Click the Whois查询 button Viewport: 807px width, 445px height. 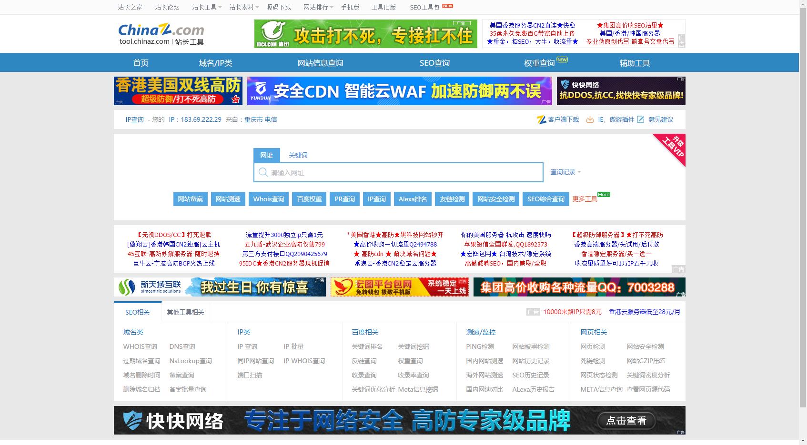(269, 199)
